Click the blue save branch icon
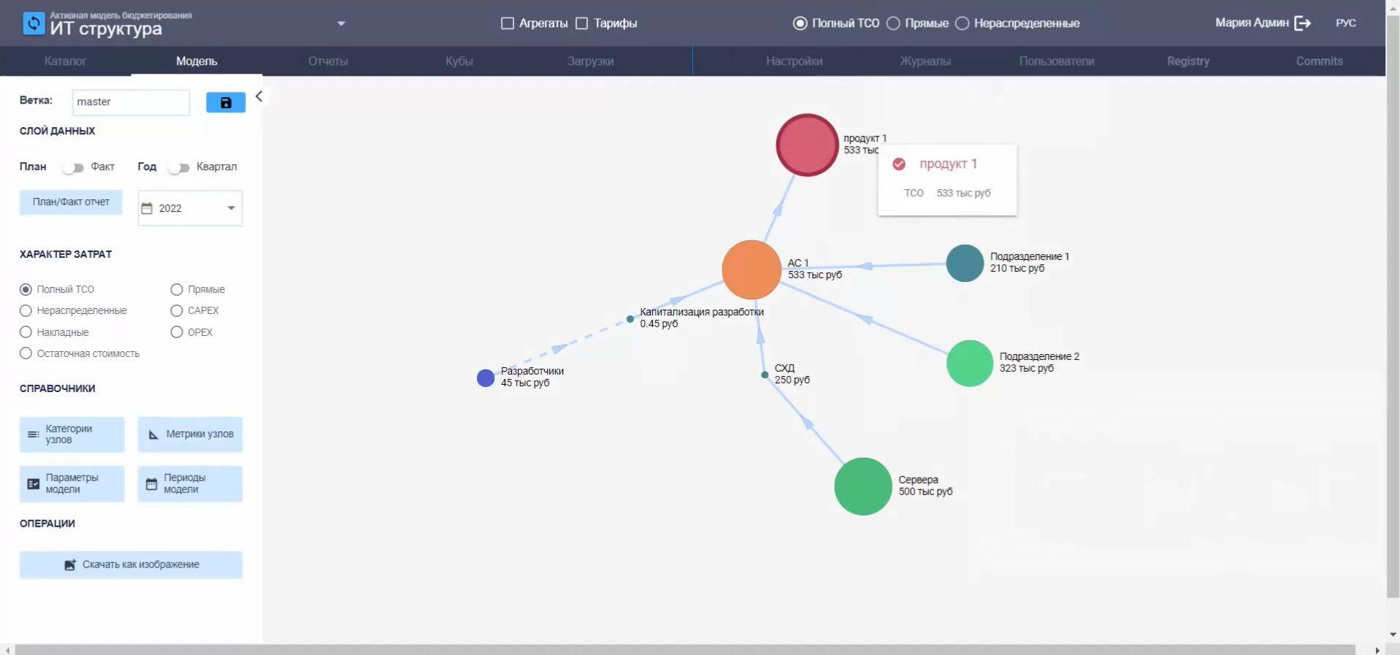 pyautogui.click(x=226, y=103)
